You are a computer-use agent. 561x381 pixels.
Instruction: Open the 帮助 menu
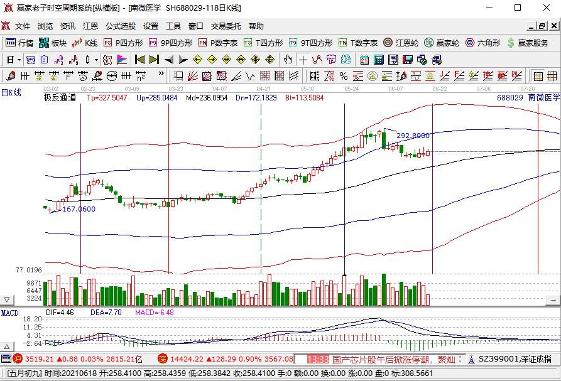256,26
